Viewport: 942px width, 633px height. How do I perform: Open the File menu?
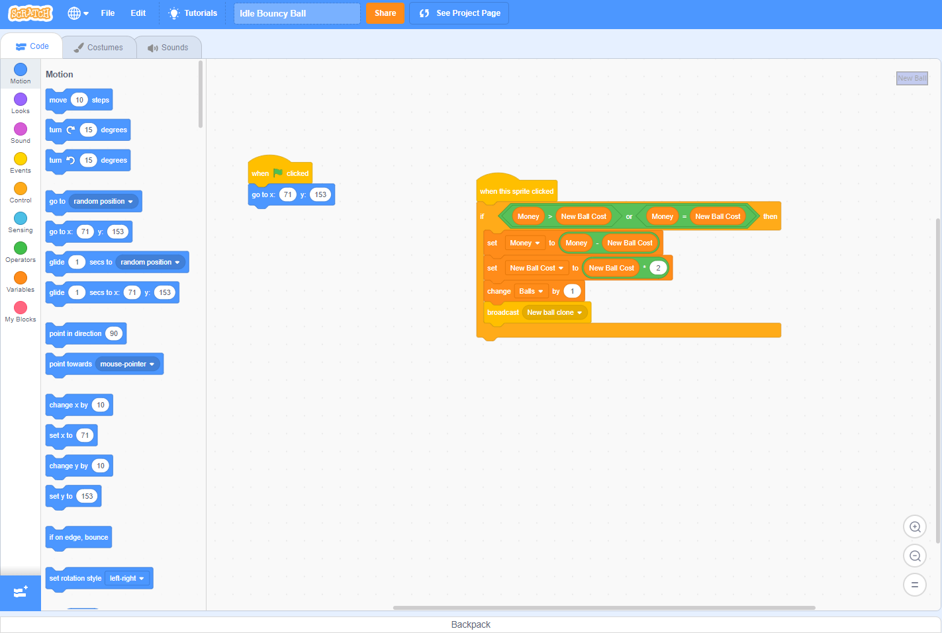pyautogui.click(x=108, y=13)
